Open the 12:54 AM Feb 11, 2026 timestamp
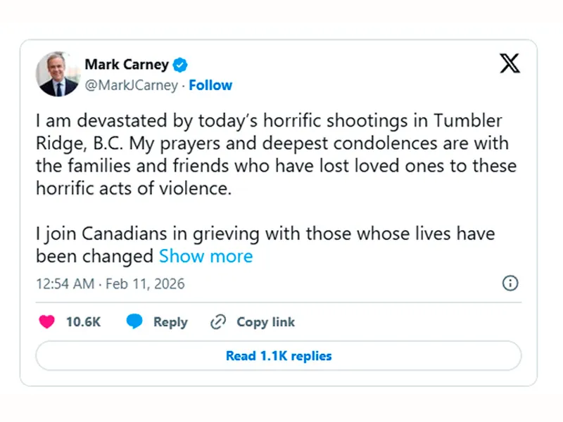This screenshot has width=563, height=422. [110, 284]
